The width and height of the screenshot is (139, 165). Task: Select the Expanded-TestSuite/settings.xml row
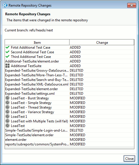69,94
